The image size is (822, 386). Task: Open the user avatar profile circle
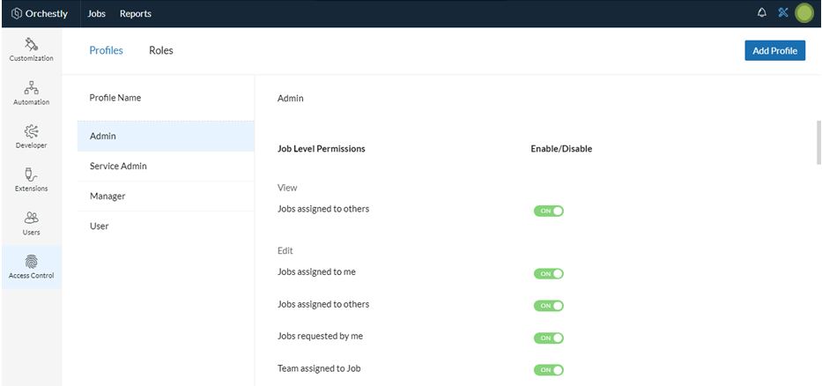click(804, 13)
